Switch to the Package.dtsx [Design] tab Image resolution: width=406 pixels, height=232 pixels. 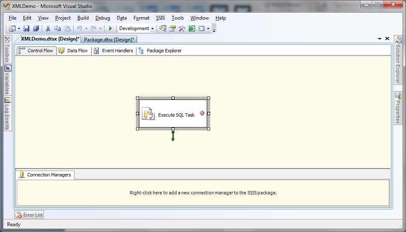pyautogui.click(x=109, y=40)
